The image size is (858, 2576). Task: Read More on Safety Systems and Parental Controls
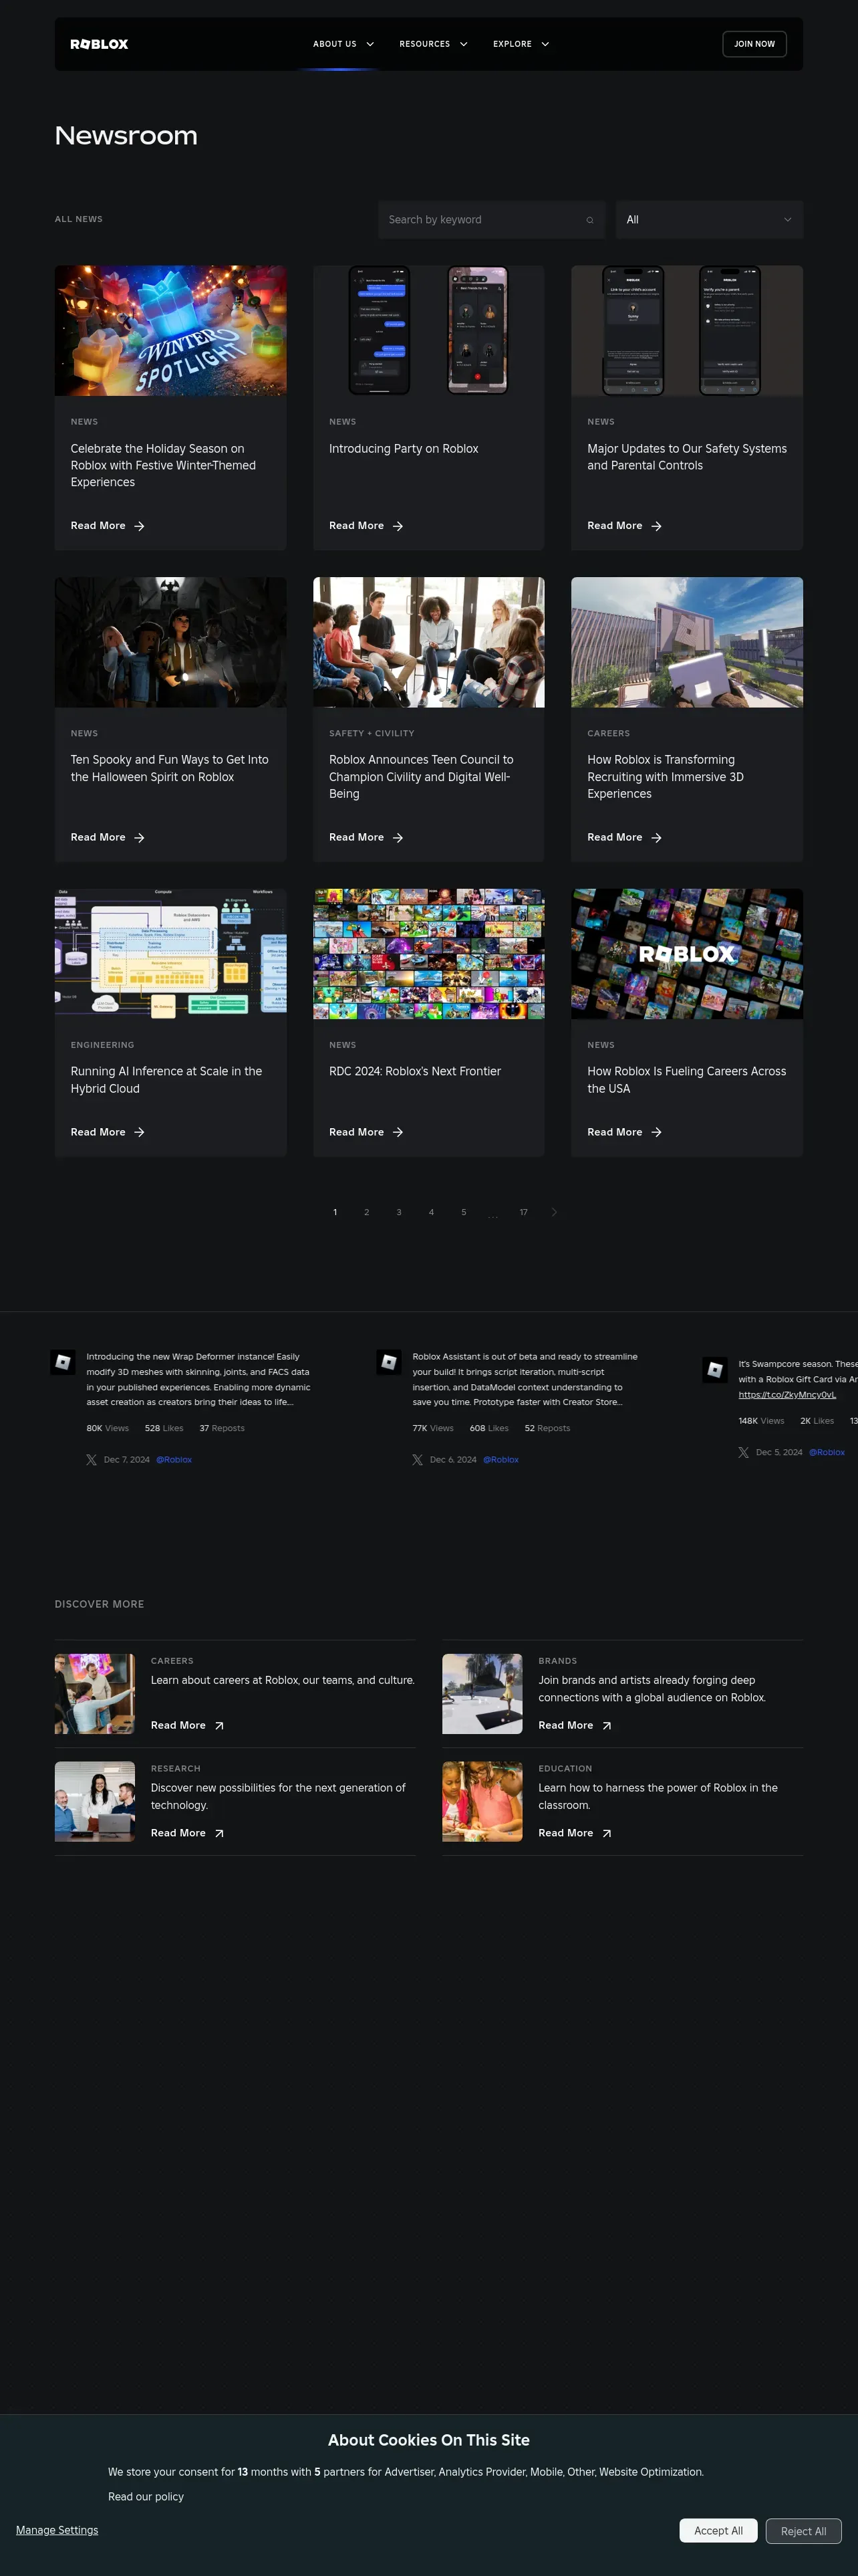pos(614,526)
